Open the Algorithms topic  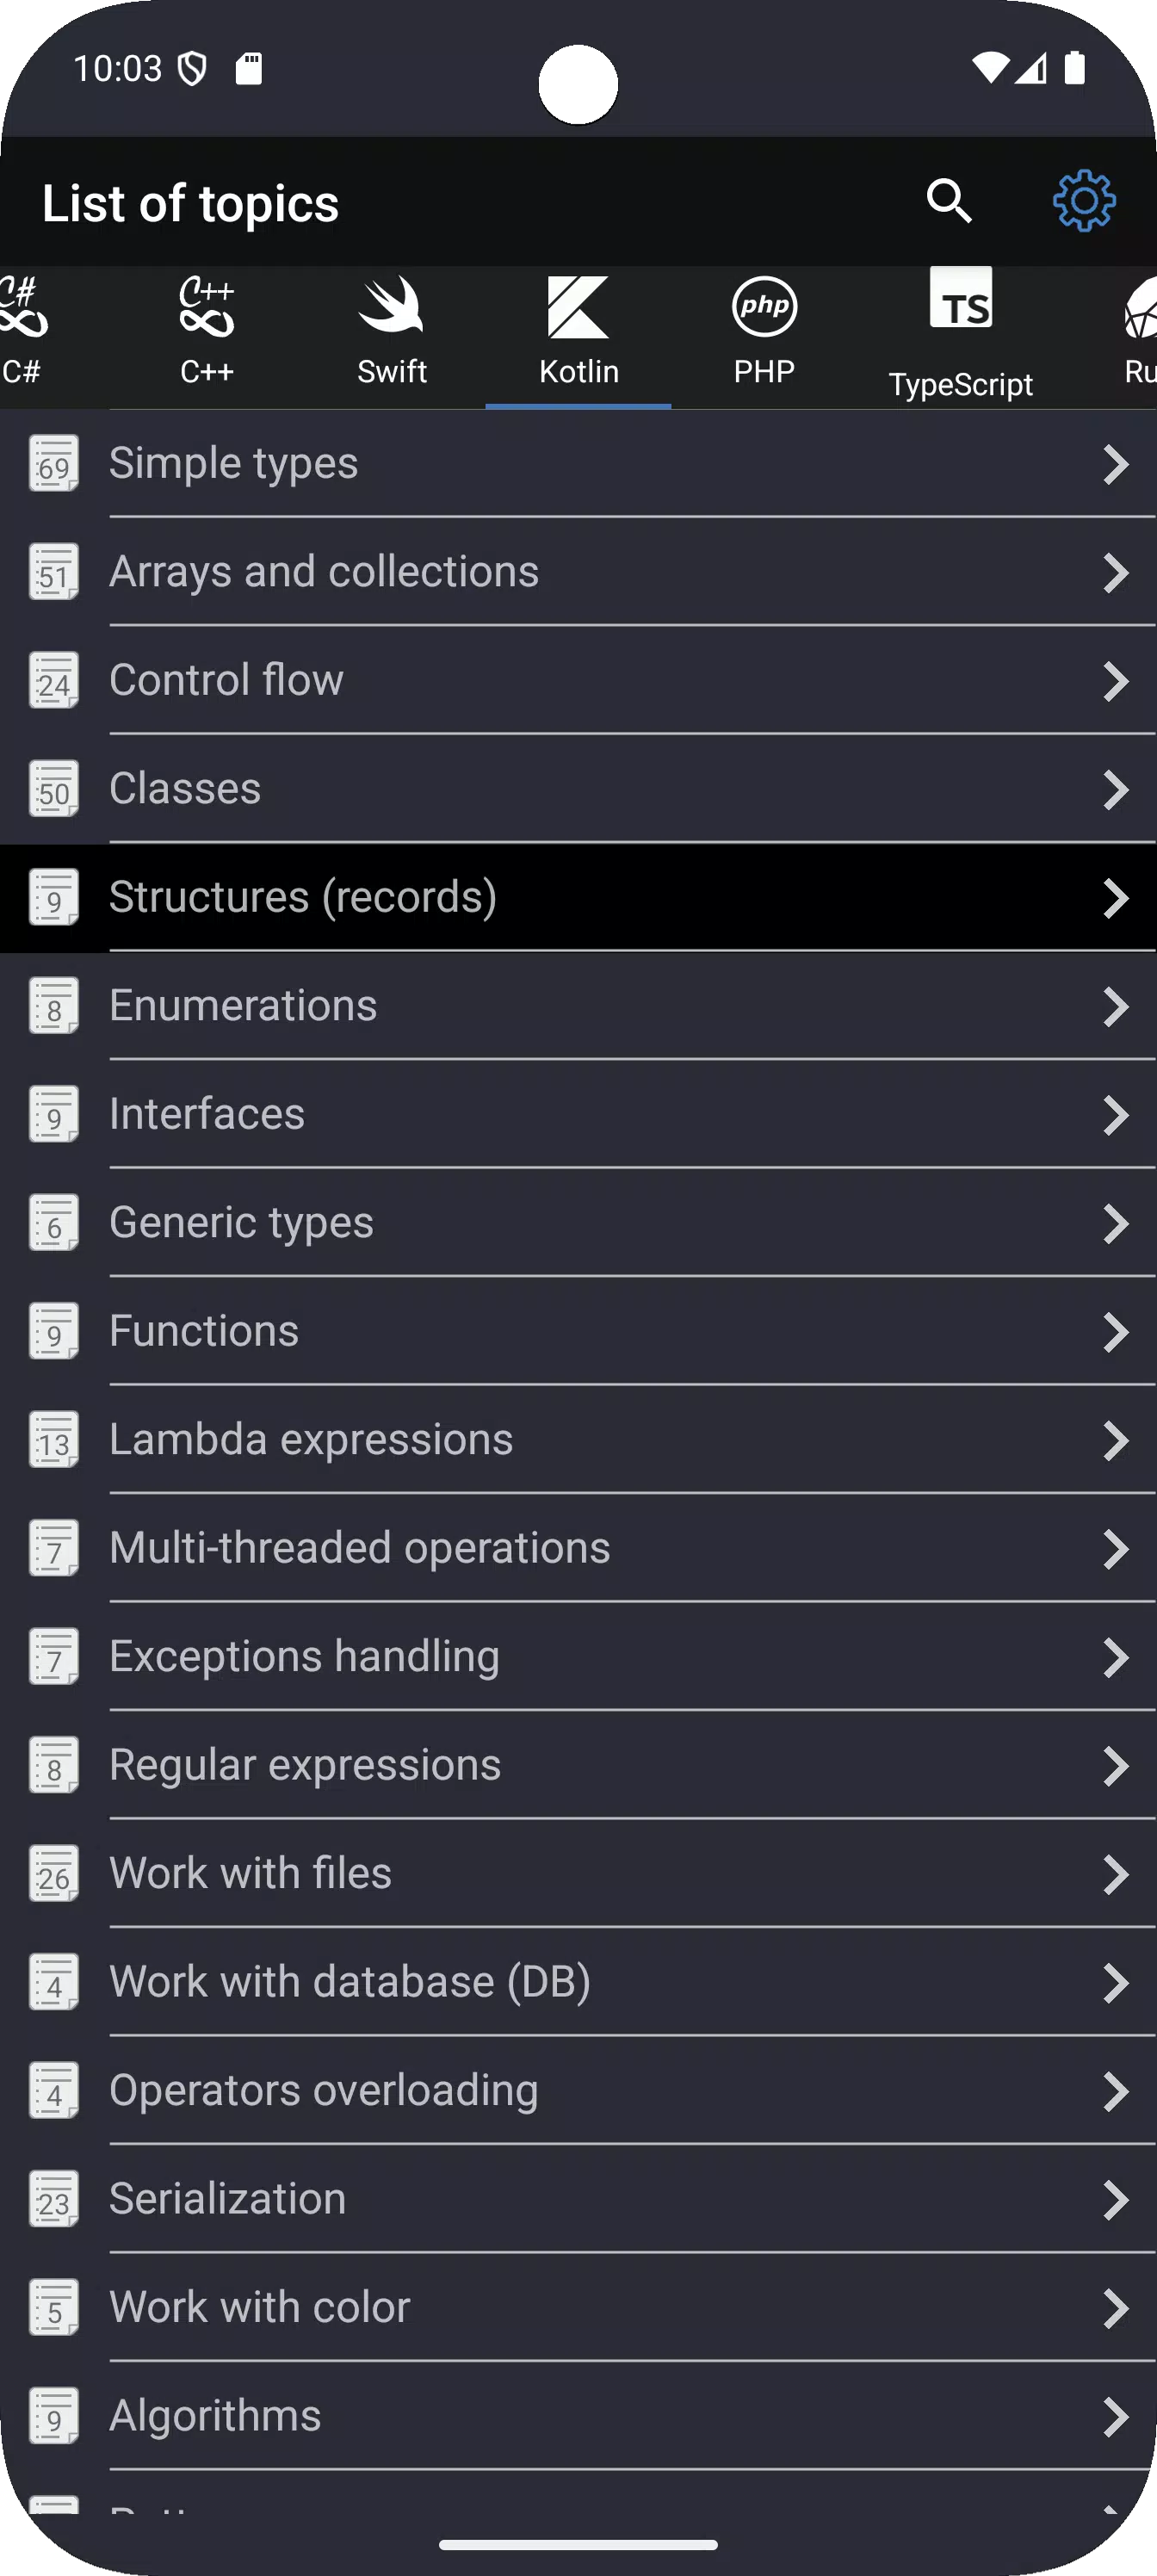(578, 2416)
